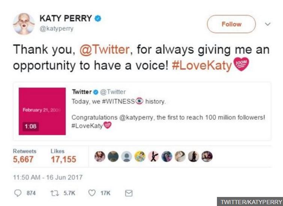Like the tweet with heart icon

click(x=91, y=193)
